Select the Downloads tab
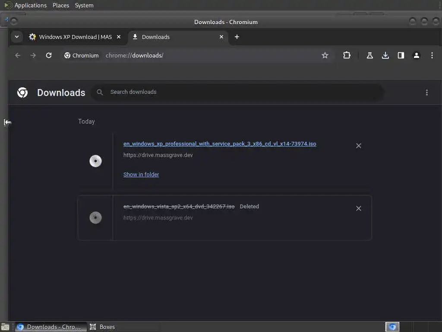This screenshot has height=332, width=442. click(178, 37)
